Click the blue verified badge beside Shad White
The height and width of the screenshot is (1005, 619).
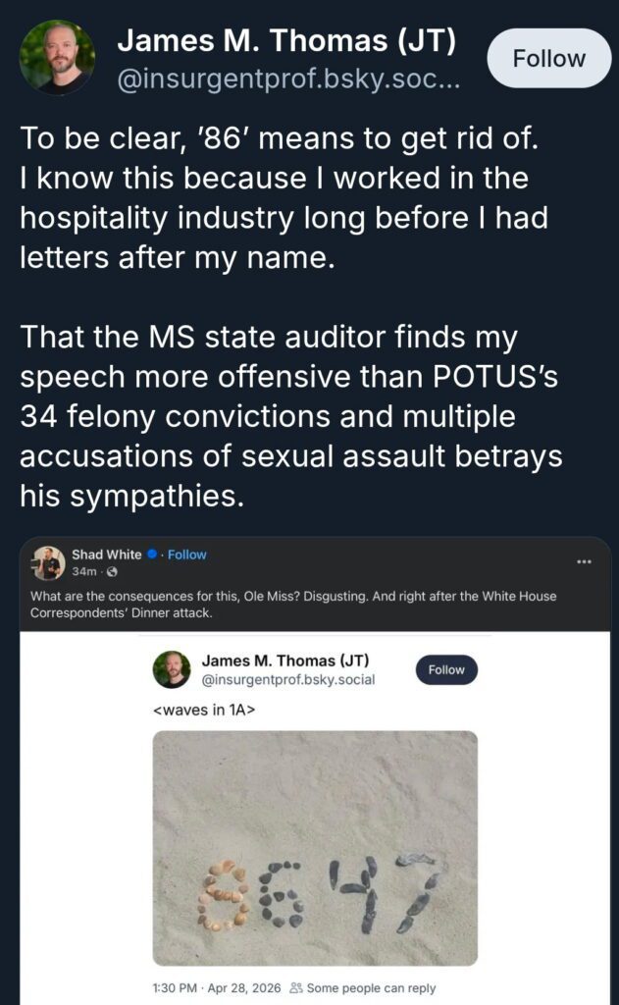152,555
